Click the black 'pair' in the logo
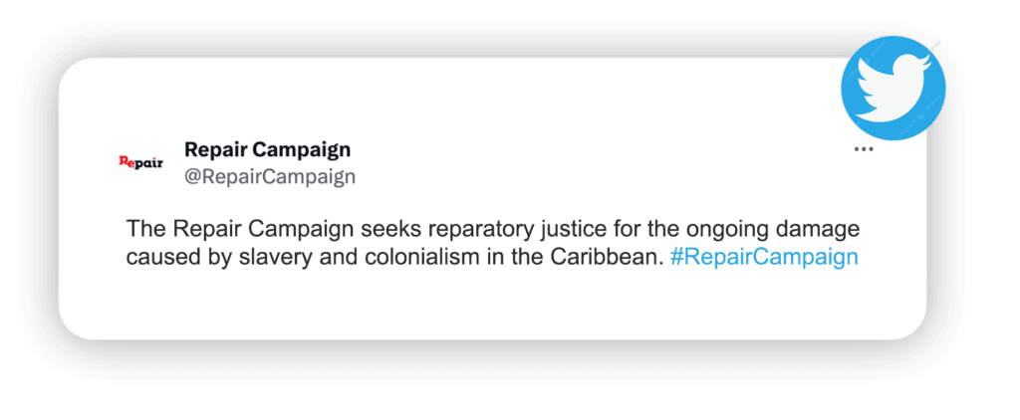This screenshot has width=1020, height=420. coord(149,163)
